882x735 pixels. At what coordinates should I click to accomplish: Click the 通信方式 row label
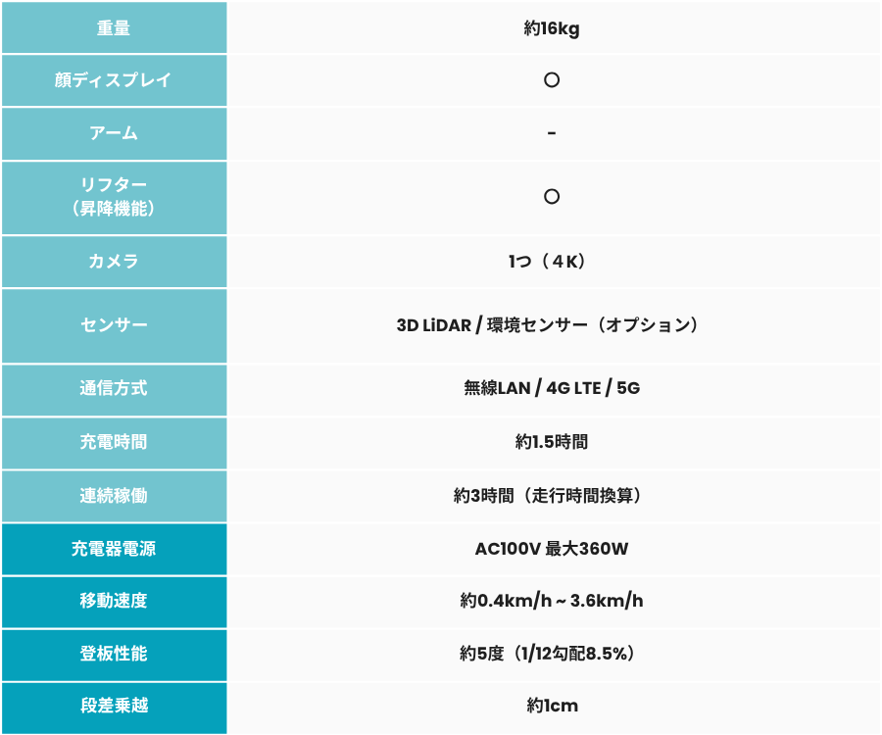(114, 389)
